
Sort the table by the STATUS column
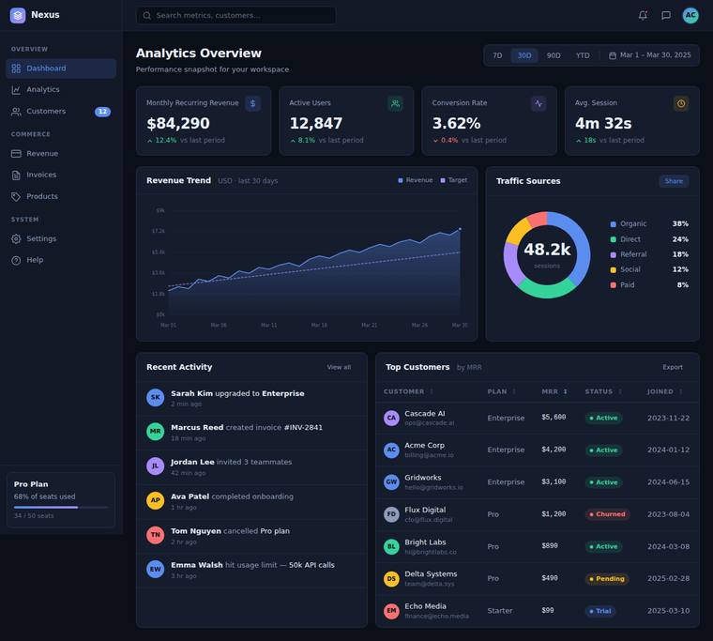click(603, 391)
